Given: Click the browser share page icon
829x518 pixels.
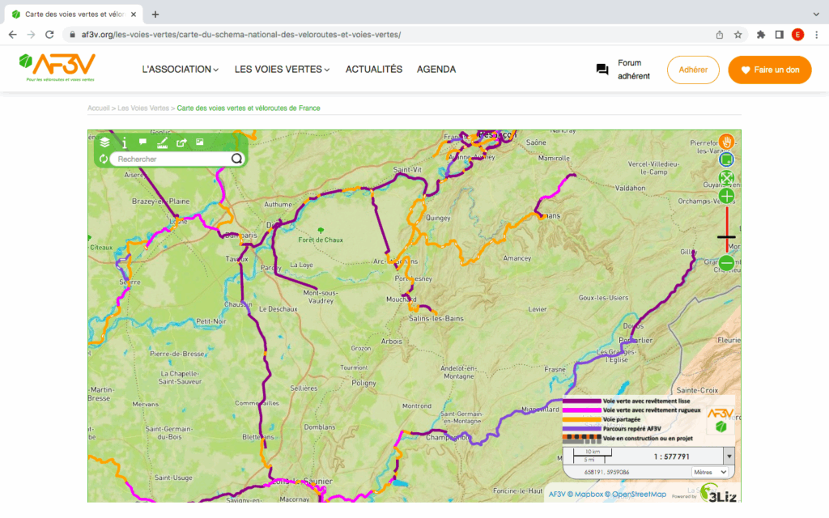Looking at the screenshot, I should pos(720,35).
